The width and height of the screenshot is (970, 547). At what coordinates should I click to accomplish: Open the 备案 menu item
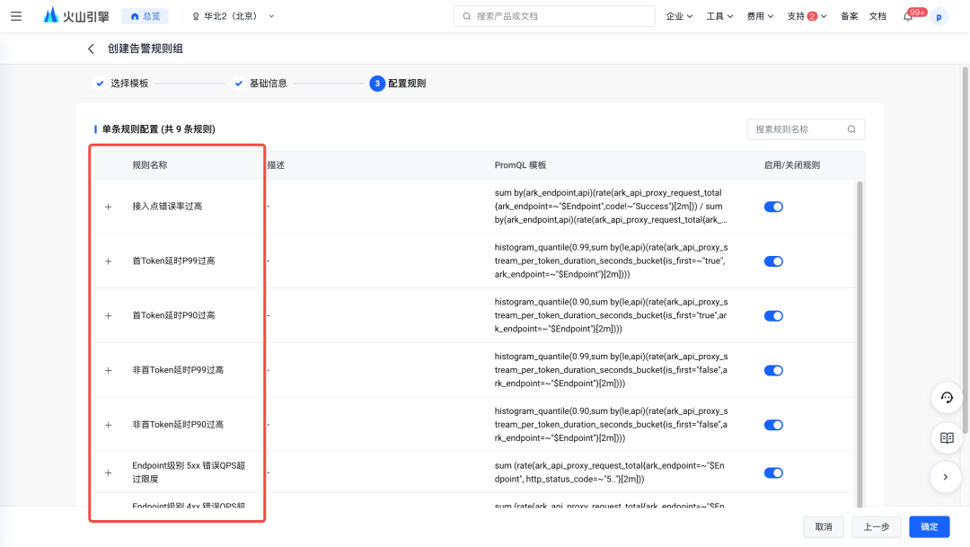pyautogui.click(x=849, y=17)
